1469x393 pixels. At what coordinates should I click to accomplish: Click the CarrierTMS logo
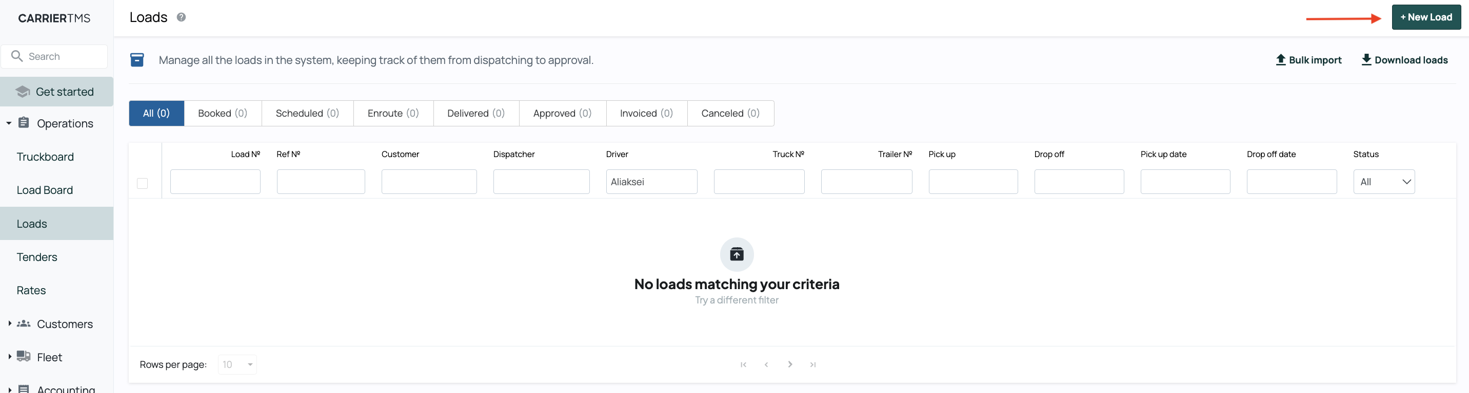54,18
